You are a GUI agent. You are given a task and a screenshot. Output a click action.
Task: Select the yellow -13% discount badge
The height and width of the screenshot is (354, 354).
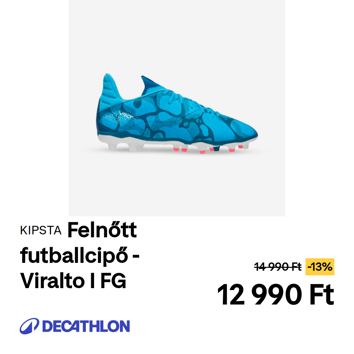(320, 267)
